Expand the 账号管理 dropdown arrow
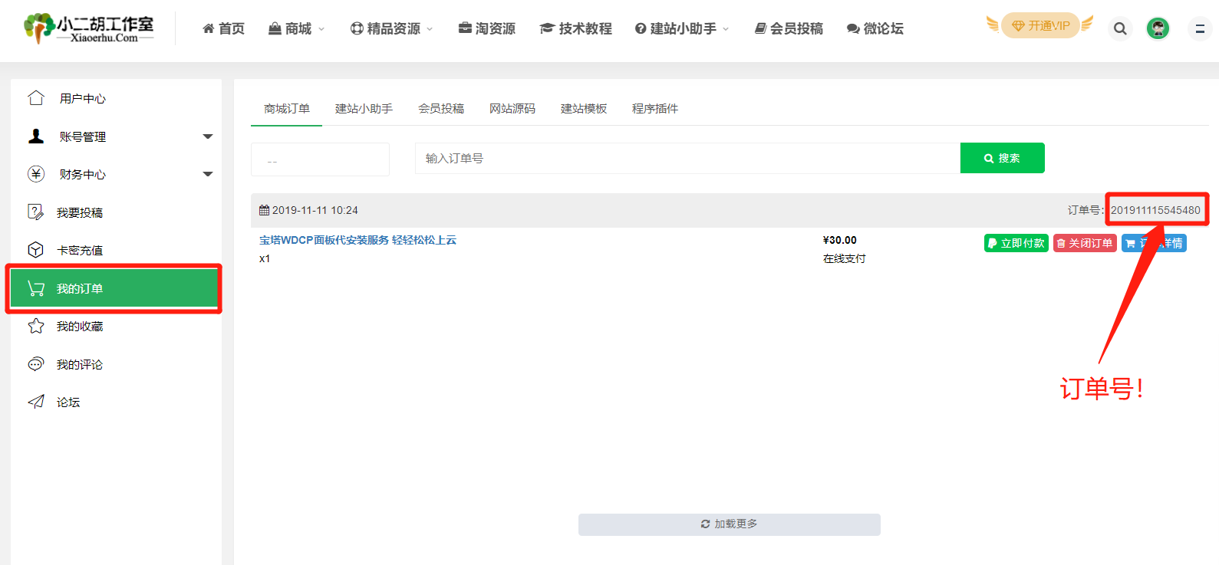This screenshot has height=565, width=1219. pos(207,136)
